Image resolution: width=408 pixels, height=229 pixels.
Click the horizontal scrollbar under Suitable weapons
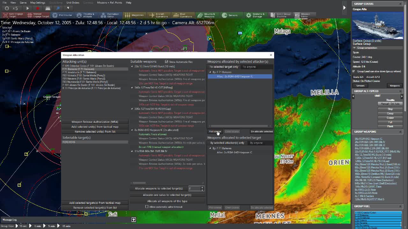tap(139, 183)
